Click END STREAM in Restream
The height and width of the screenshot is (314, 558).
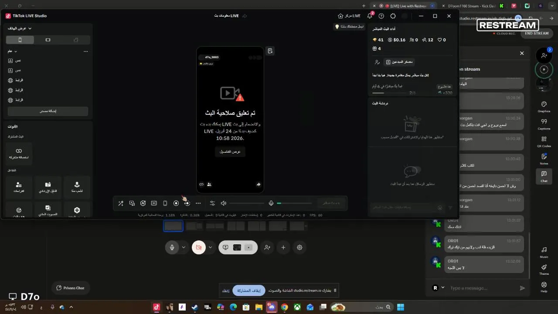point(537,33)
